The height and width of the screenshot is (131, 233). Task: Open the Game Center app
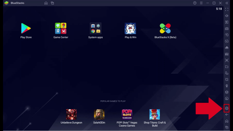pos(61,28)
